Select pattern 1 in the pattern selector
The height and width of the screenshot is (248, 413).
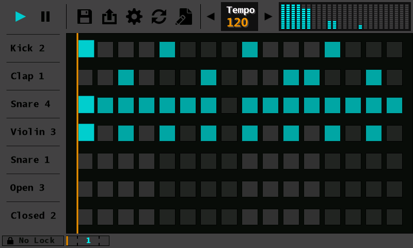pyautogui.click(x=88, y=241)
